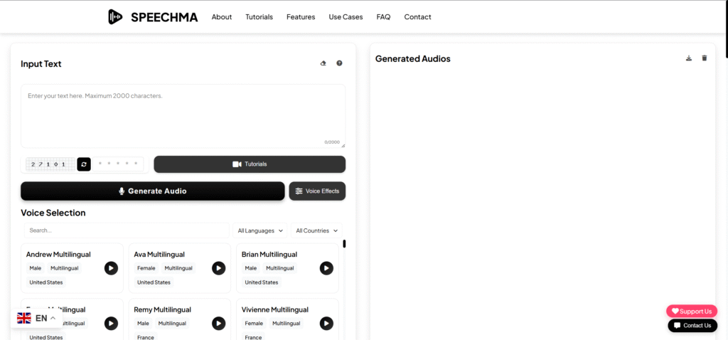
Task: Select the Remy Multilingual voice name
Action: 163,310
